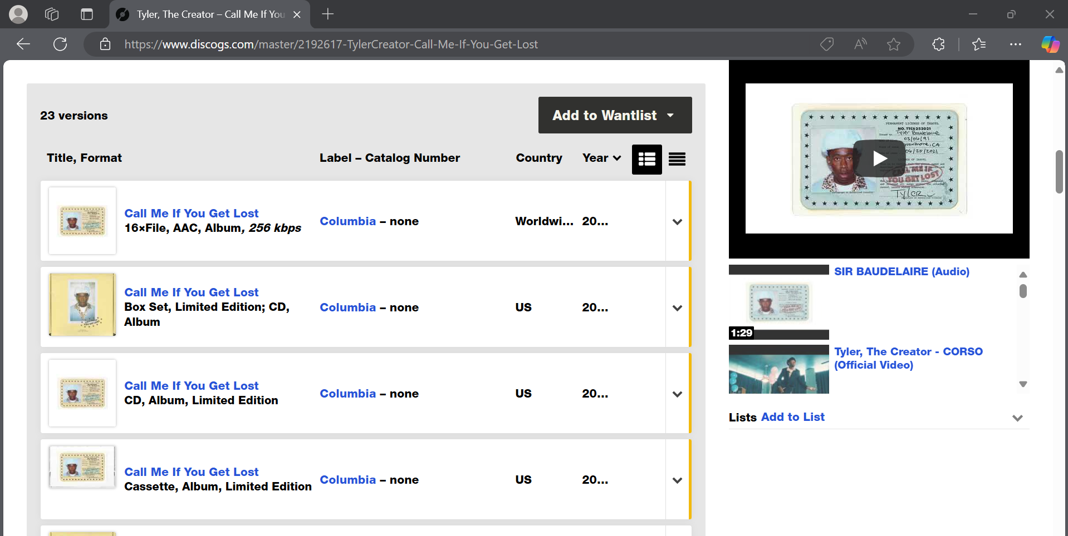Click the Label – Catalog Number column header

pyautogui.click(x=390, y=158)
